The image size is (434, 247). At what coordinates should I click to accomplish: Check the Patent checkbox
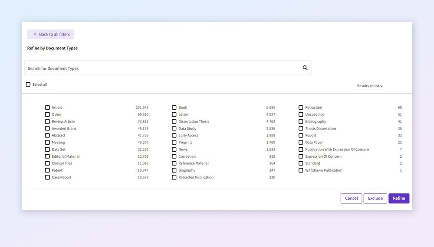tap(47, 170)
